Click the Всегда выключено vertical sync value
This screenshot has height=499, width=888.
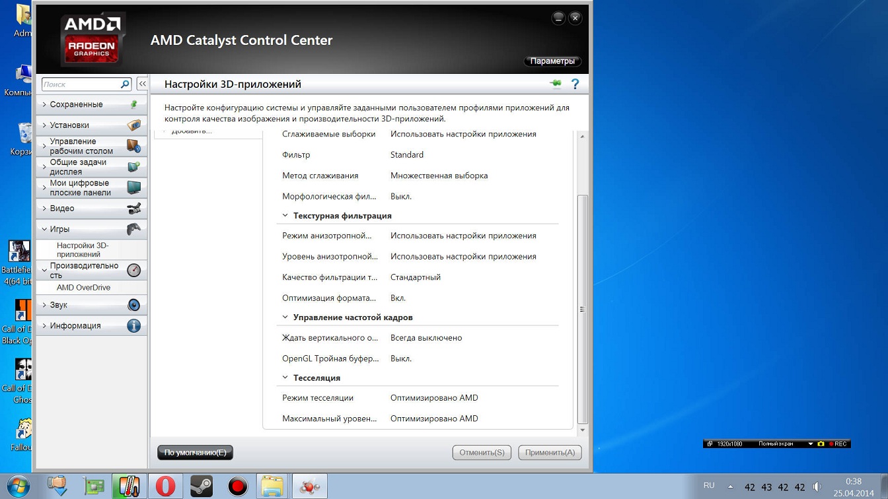pos(426,338)
